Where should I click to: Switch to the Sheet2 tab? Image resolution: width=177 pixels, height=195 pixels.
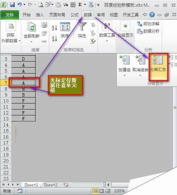coord(51,185)
